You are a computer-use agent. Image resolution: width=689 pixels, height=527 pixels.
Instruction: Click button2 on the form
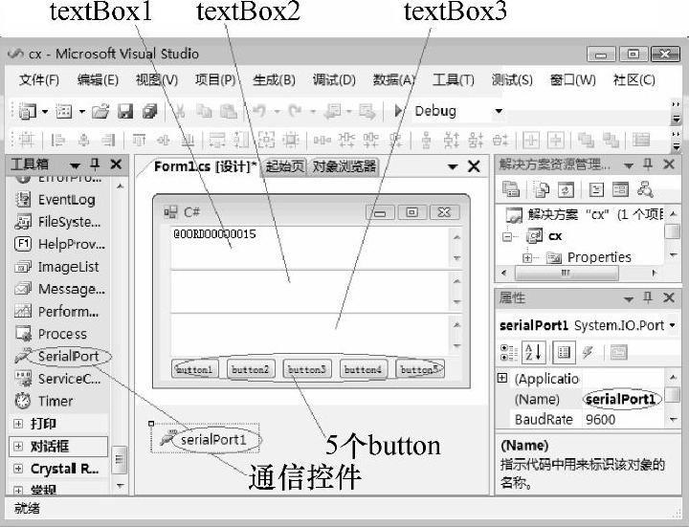pos(250,369)
